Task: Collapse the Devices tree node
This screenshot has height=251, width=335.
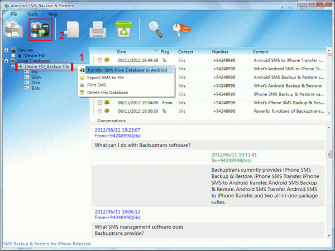Action: tap(6, 50)
